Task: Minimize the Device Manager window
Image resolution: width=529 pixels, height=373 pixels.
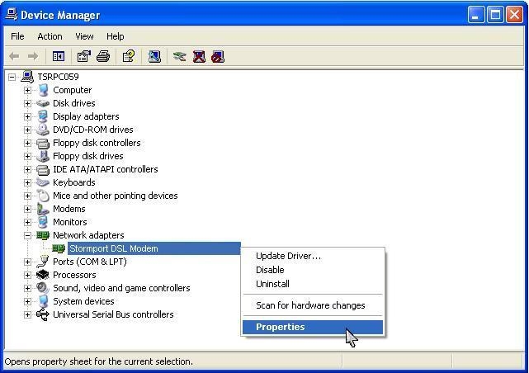Action: [x=476, y=15]
